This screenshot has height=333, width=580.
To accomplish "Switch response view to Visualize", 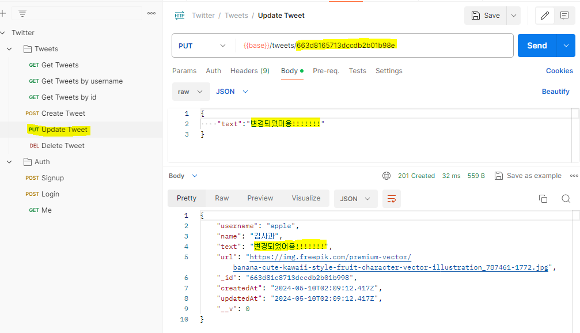I will (x=306, y=198).
